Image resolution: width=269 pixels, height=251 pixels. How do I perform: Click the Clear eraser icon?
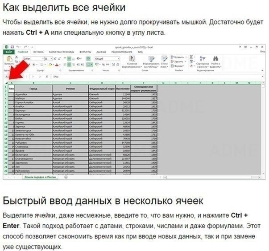click(191, 66)
